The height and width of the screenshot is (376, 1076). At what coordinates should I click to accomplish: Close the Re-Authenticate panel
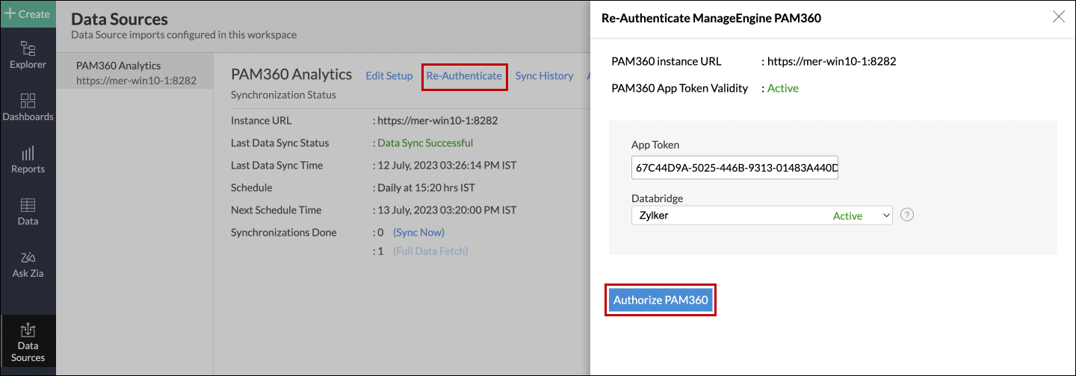[x=1058, y=17]
